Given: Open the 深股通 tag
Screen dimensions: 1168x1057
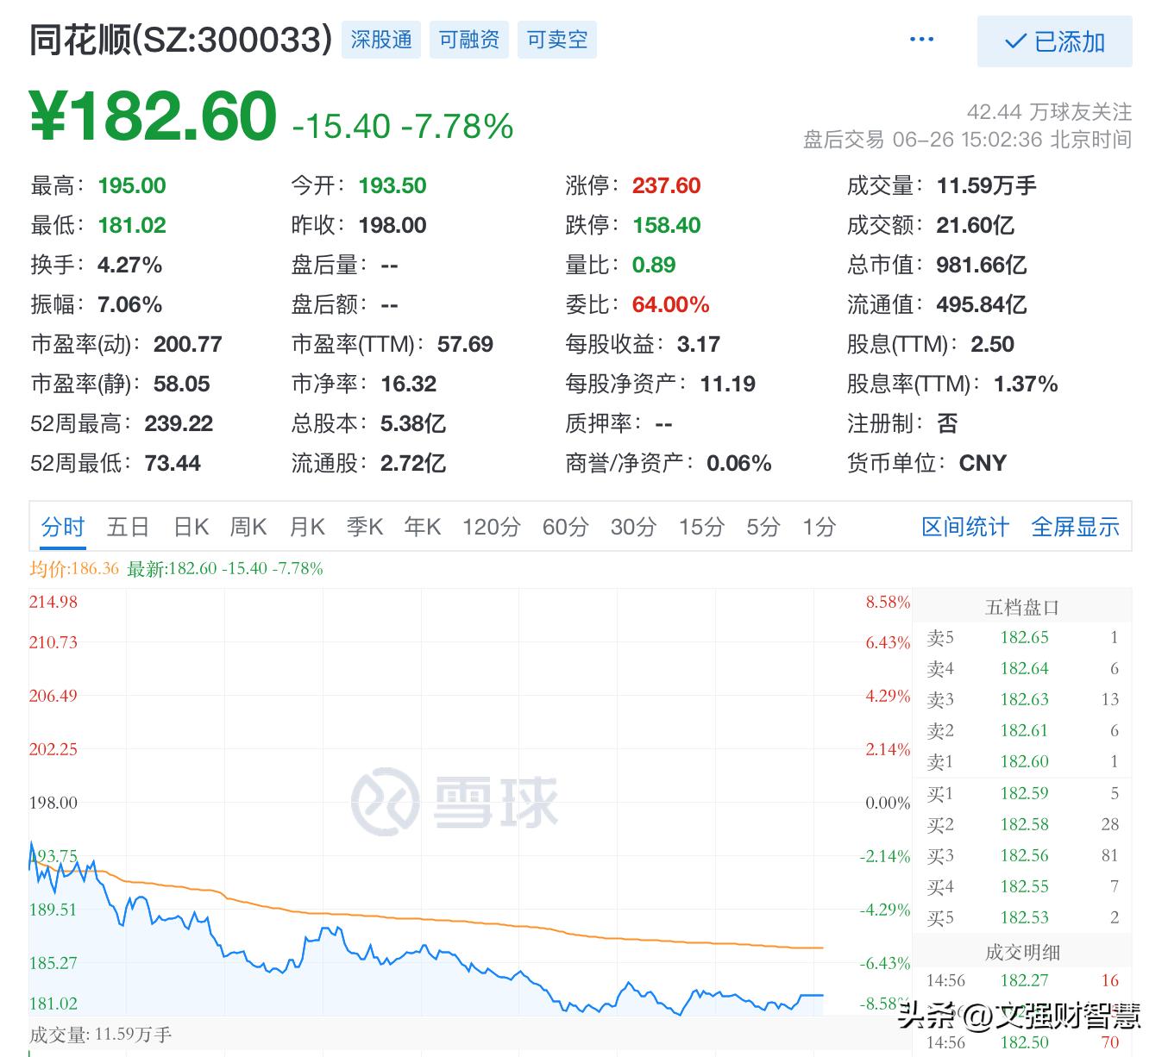Looking at the screenshot, I should point(381,39).
